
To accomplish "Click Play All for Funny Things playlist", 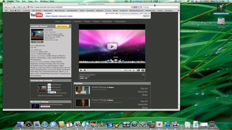I will coord(144,101).
